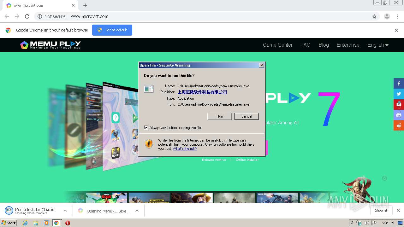This screenshot has height=227, width=404.
Task: Click the Brawl Stars game thumbnail
Action: click(106, 198)
